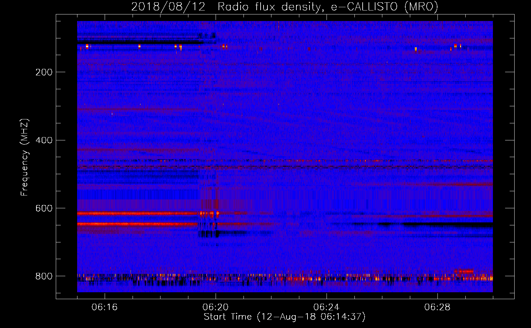Click the 200 frequency tick label

pyautogui.click(x=44, y=72)
